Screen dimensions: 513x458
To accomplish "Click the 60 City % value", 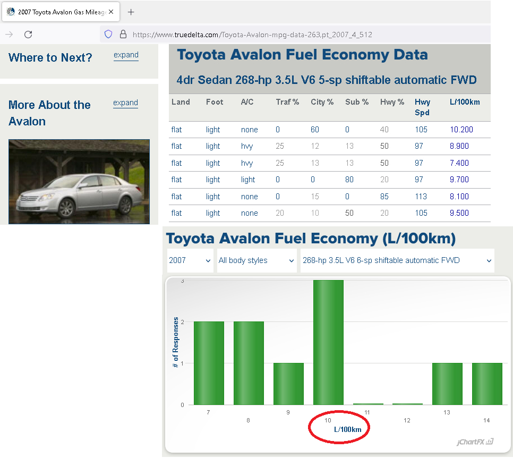I will click(x=315, y=130).
